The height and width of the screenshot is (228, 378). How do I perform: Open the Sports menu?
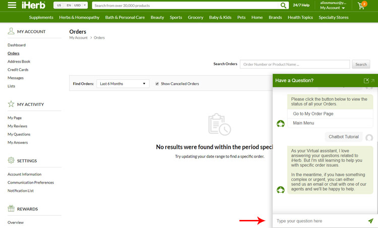tap(176, 17)
